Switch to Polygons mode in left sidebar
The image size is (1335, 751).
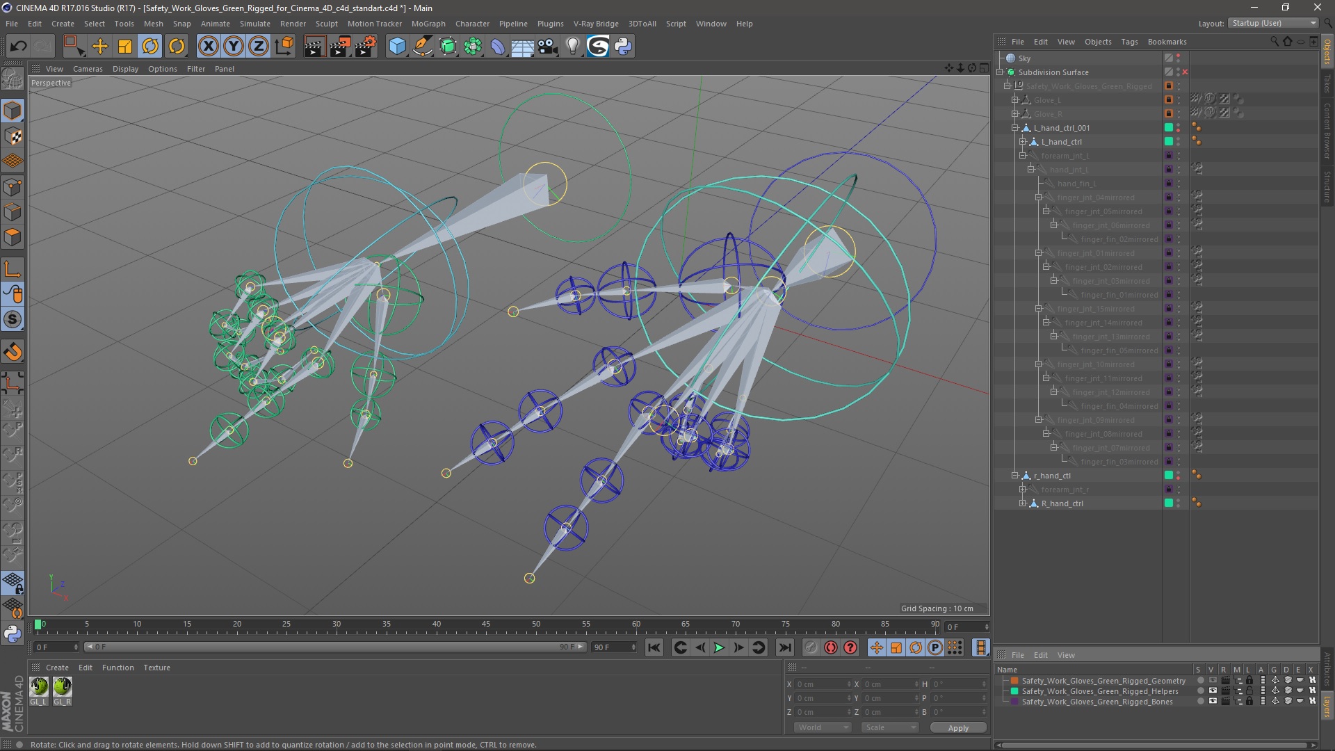(x=13, y=238)
